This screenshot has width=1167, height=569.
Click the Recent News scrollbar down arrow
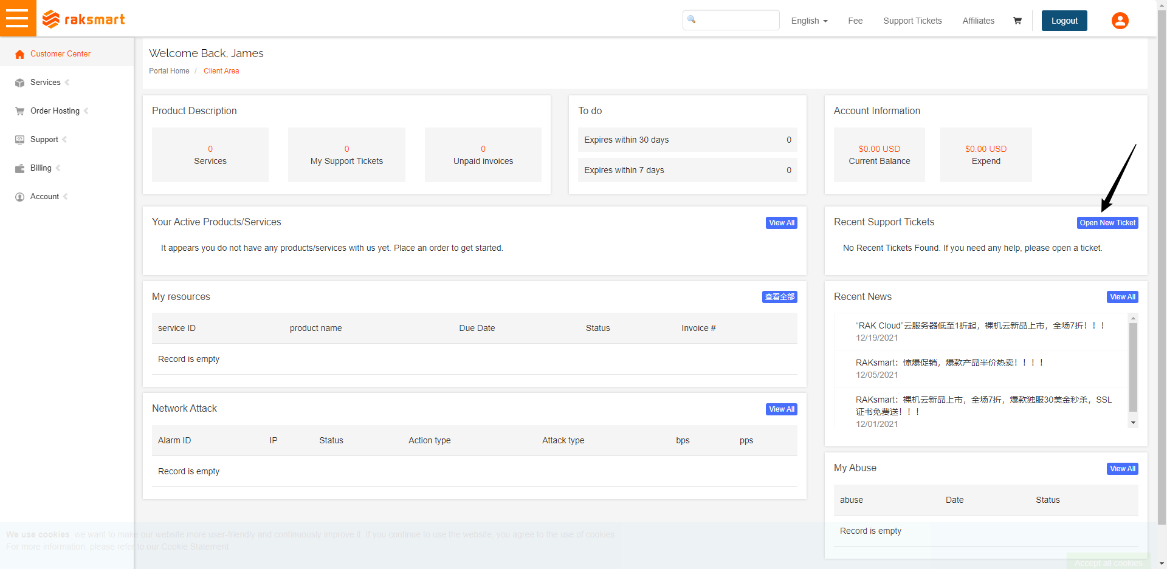pos(1133,423)
